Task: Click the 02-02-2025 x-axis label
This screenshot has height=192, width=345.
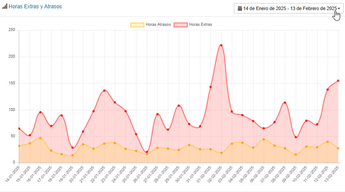Action: [215, 174]
